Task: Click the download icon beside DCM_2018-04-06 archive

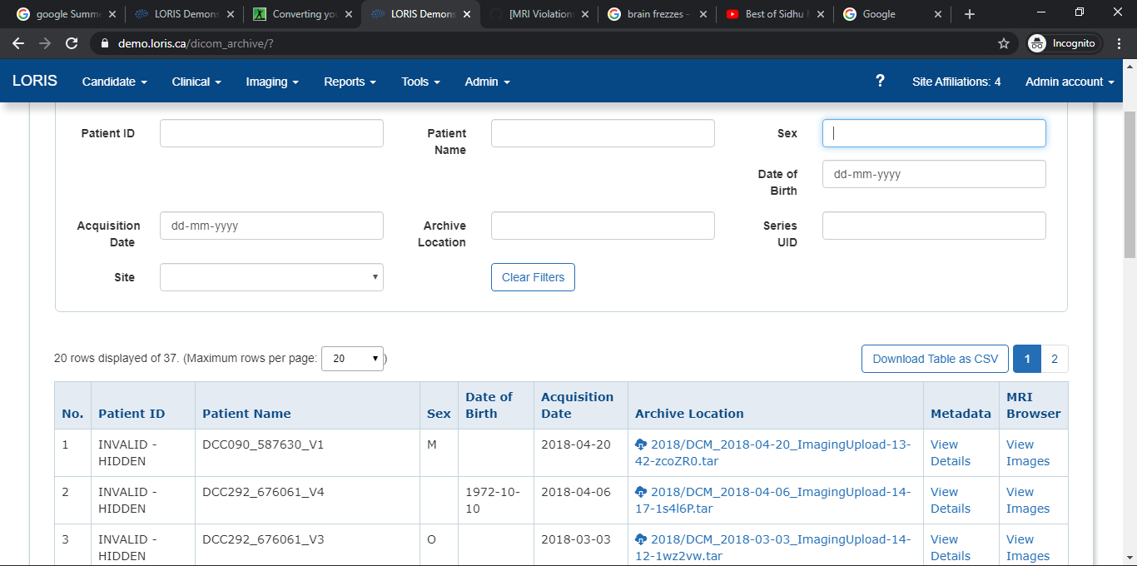Action: pos(642,492)
